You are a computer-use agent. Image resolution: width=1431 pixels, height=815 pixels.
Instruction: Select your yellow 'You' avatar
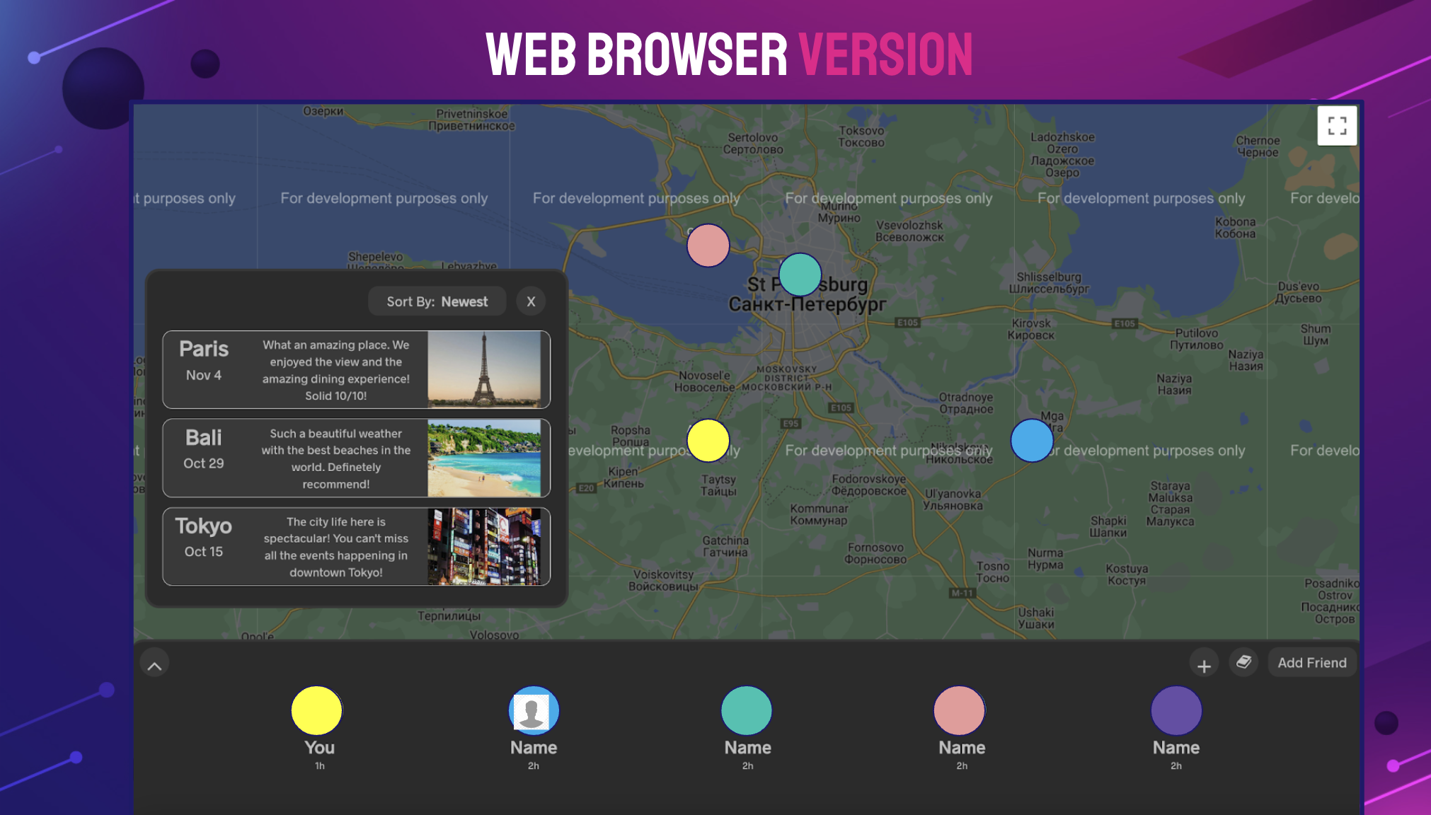point(316,710)
